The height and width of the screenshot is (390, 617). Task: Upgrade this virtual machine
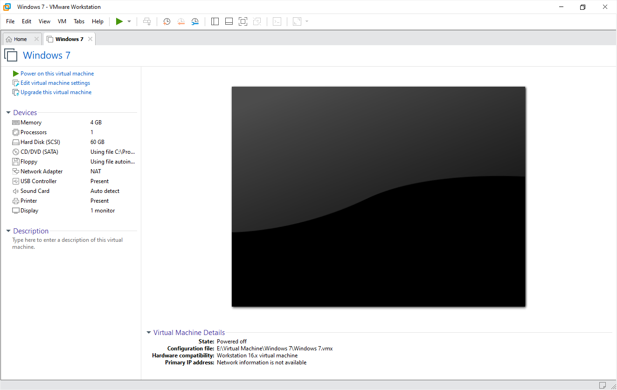pyautogui.click(x=55, y=92)
